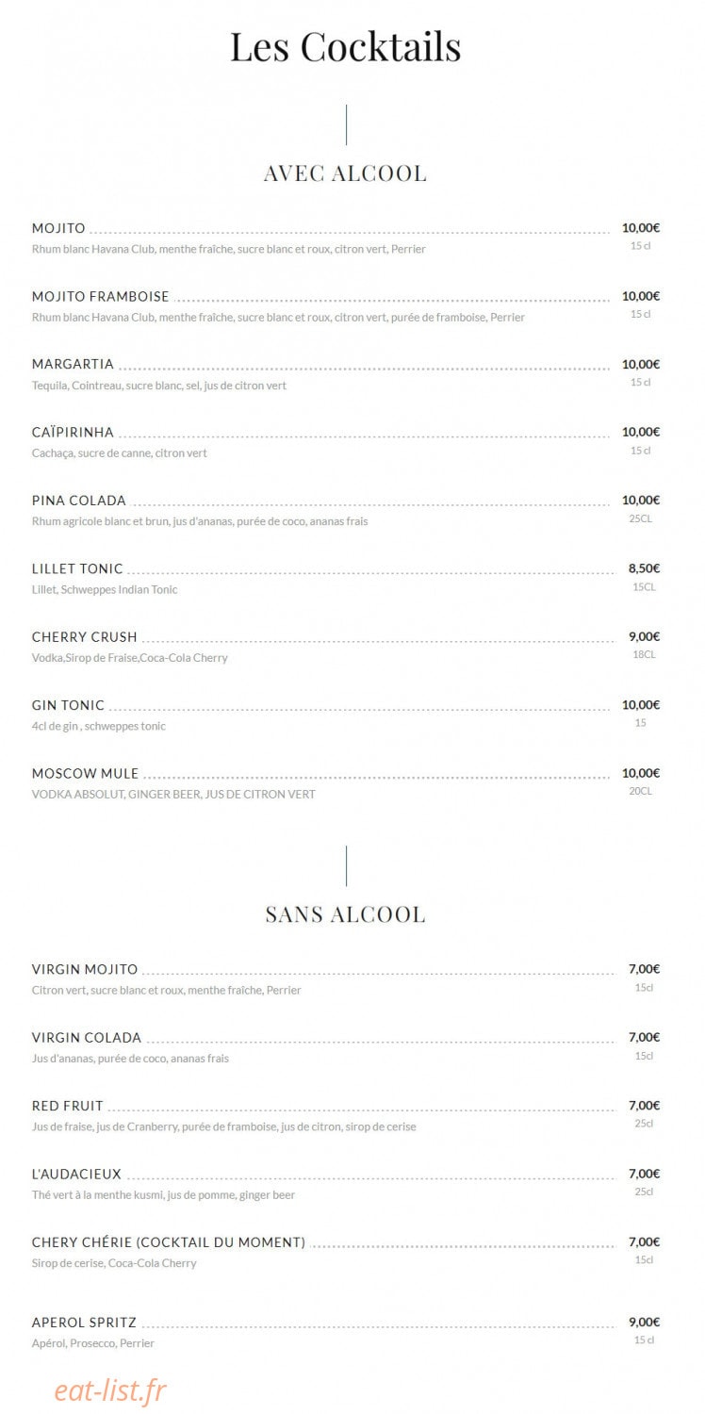Select CHERY CHÉRIE cocktail du moment
This screenshot has width=705, height=1414.
[x=169, y=1242]
